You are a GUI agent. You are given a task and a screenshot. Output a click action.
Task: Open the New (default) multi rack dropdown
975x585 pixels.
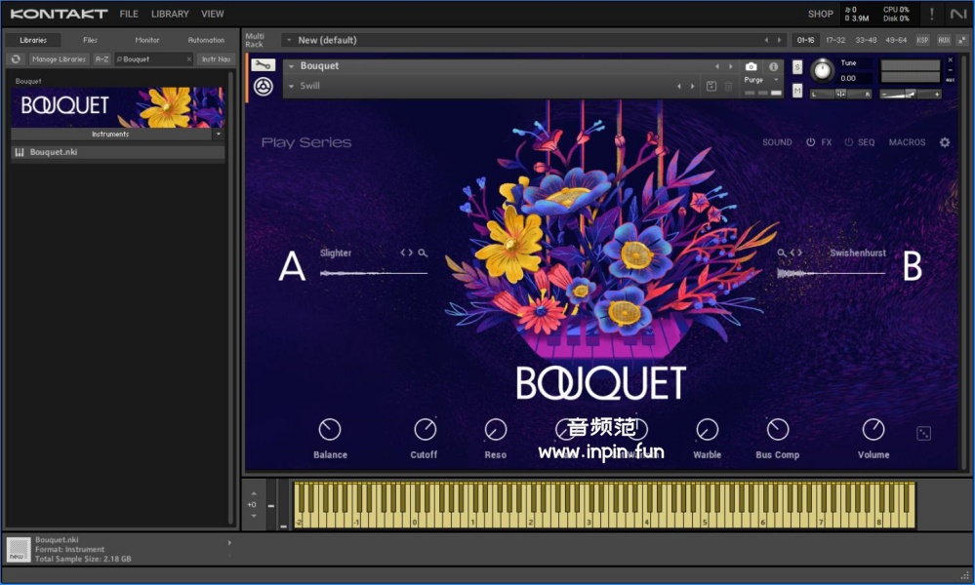pyautogui.click(x=289, y=40)
